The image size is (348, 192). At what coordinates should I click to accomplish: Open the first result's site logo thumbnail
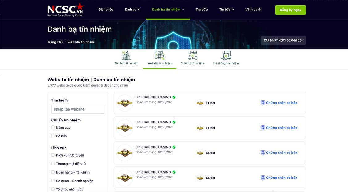[125, 103]
